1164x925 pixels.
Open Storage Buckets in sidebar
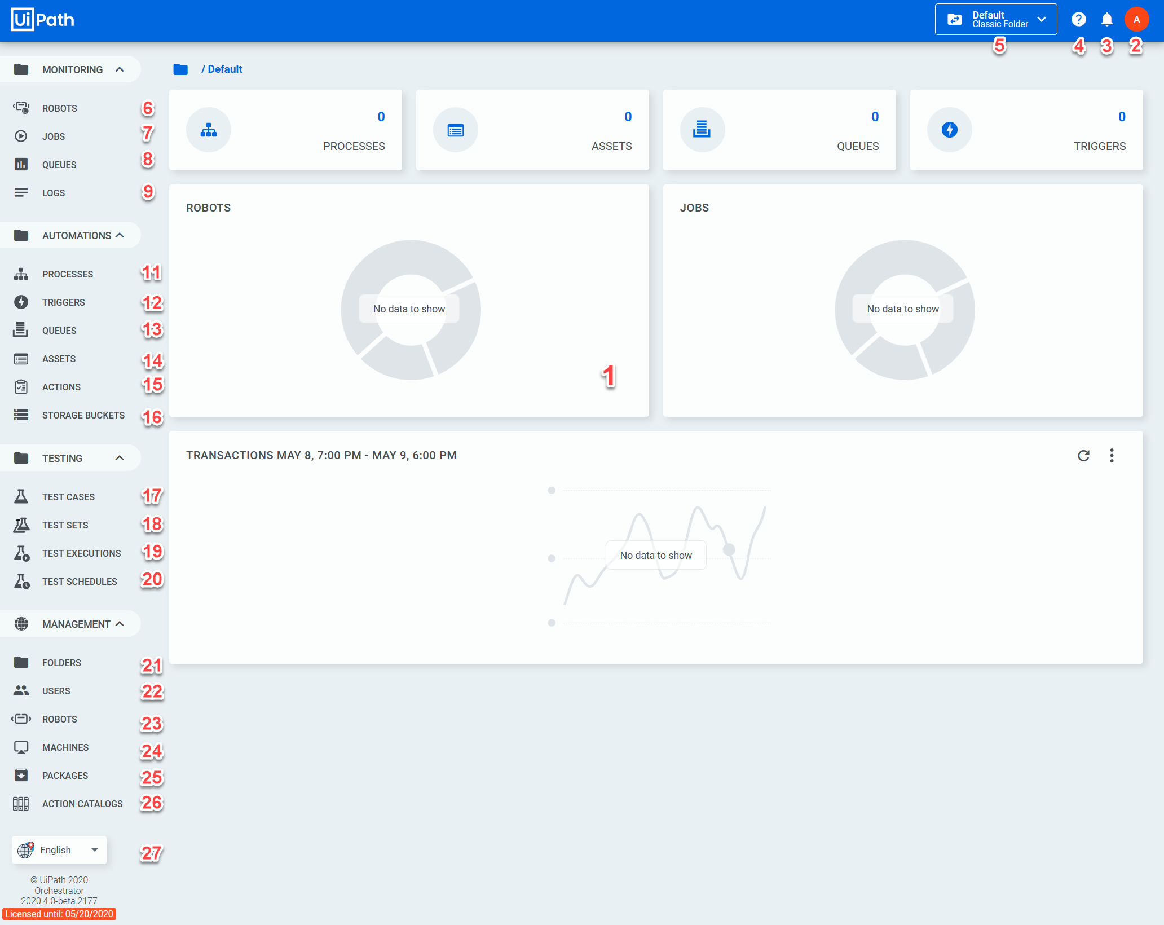(x=83, y=415)
